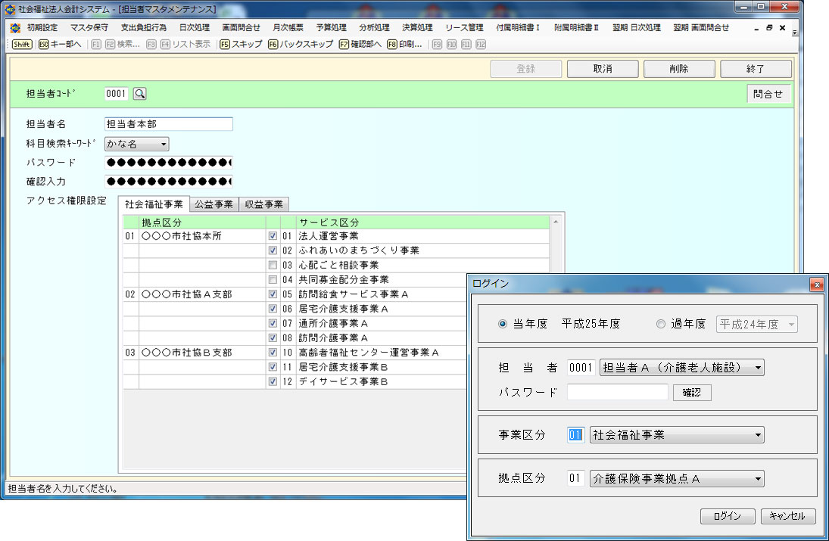
Task: Enable the 03 心配ごと相談事業 checkbox
Action: point(273,266)
